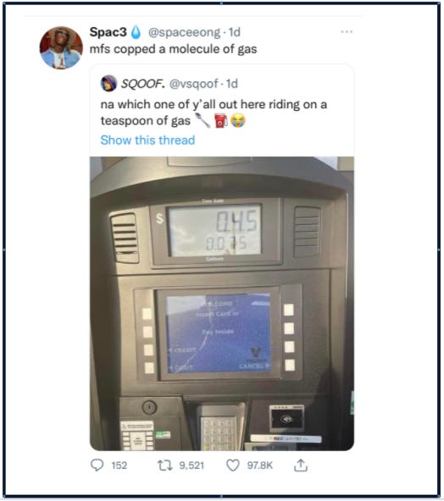Click the quoted tweet text about teaspoon
Image resolution: width=444 pixels, height=501 pixels.
[x=214, y=113]
